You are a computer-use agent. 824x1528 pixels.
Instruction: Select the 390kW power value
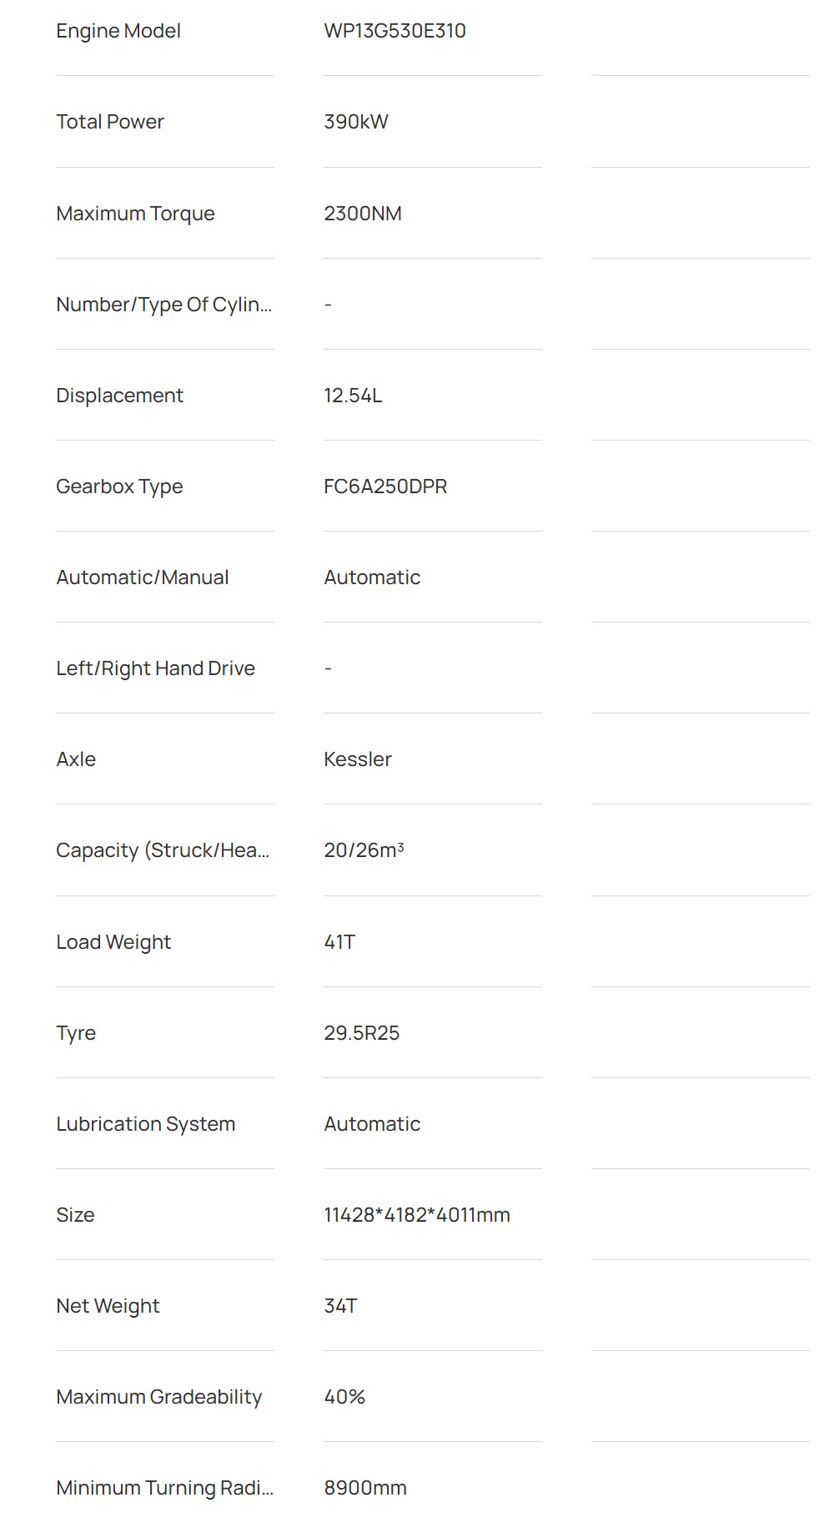pos(356,122)
